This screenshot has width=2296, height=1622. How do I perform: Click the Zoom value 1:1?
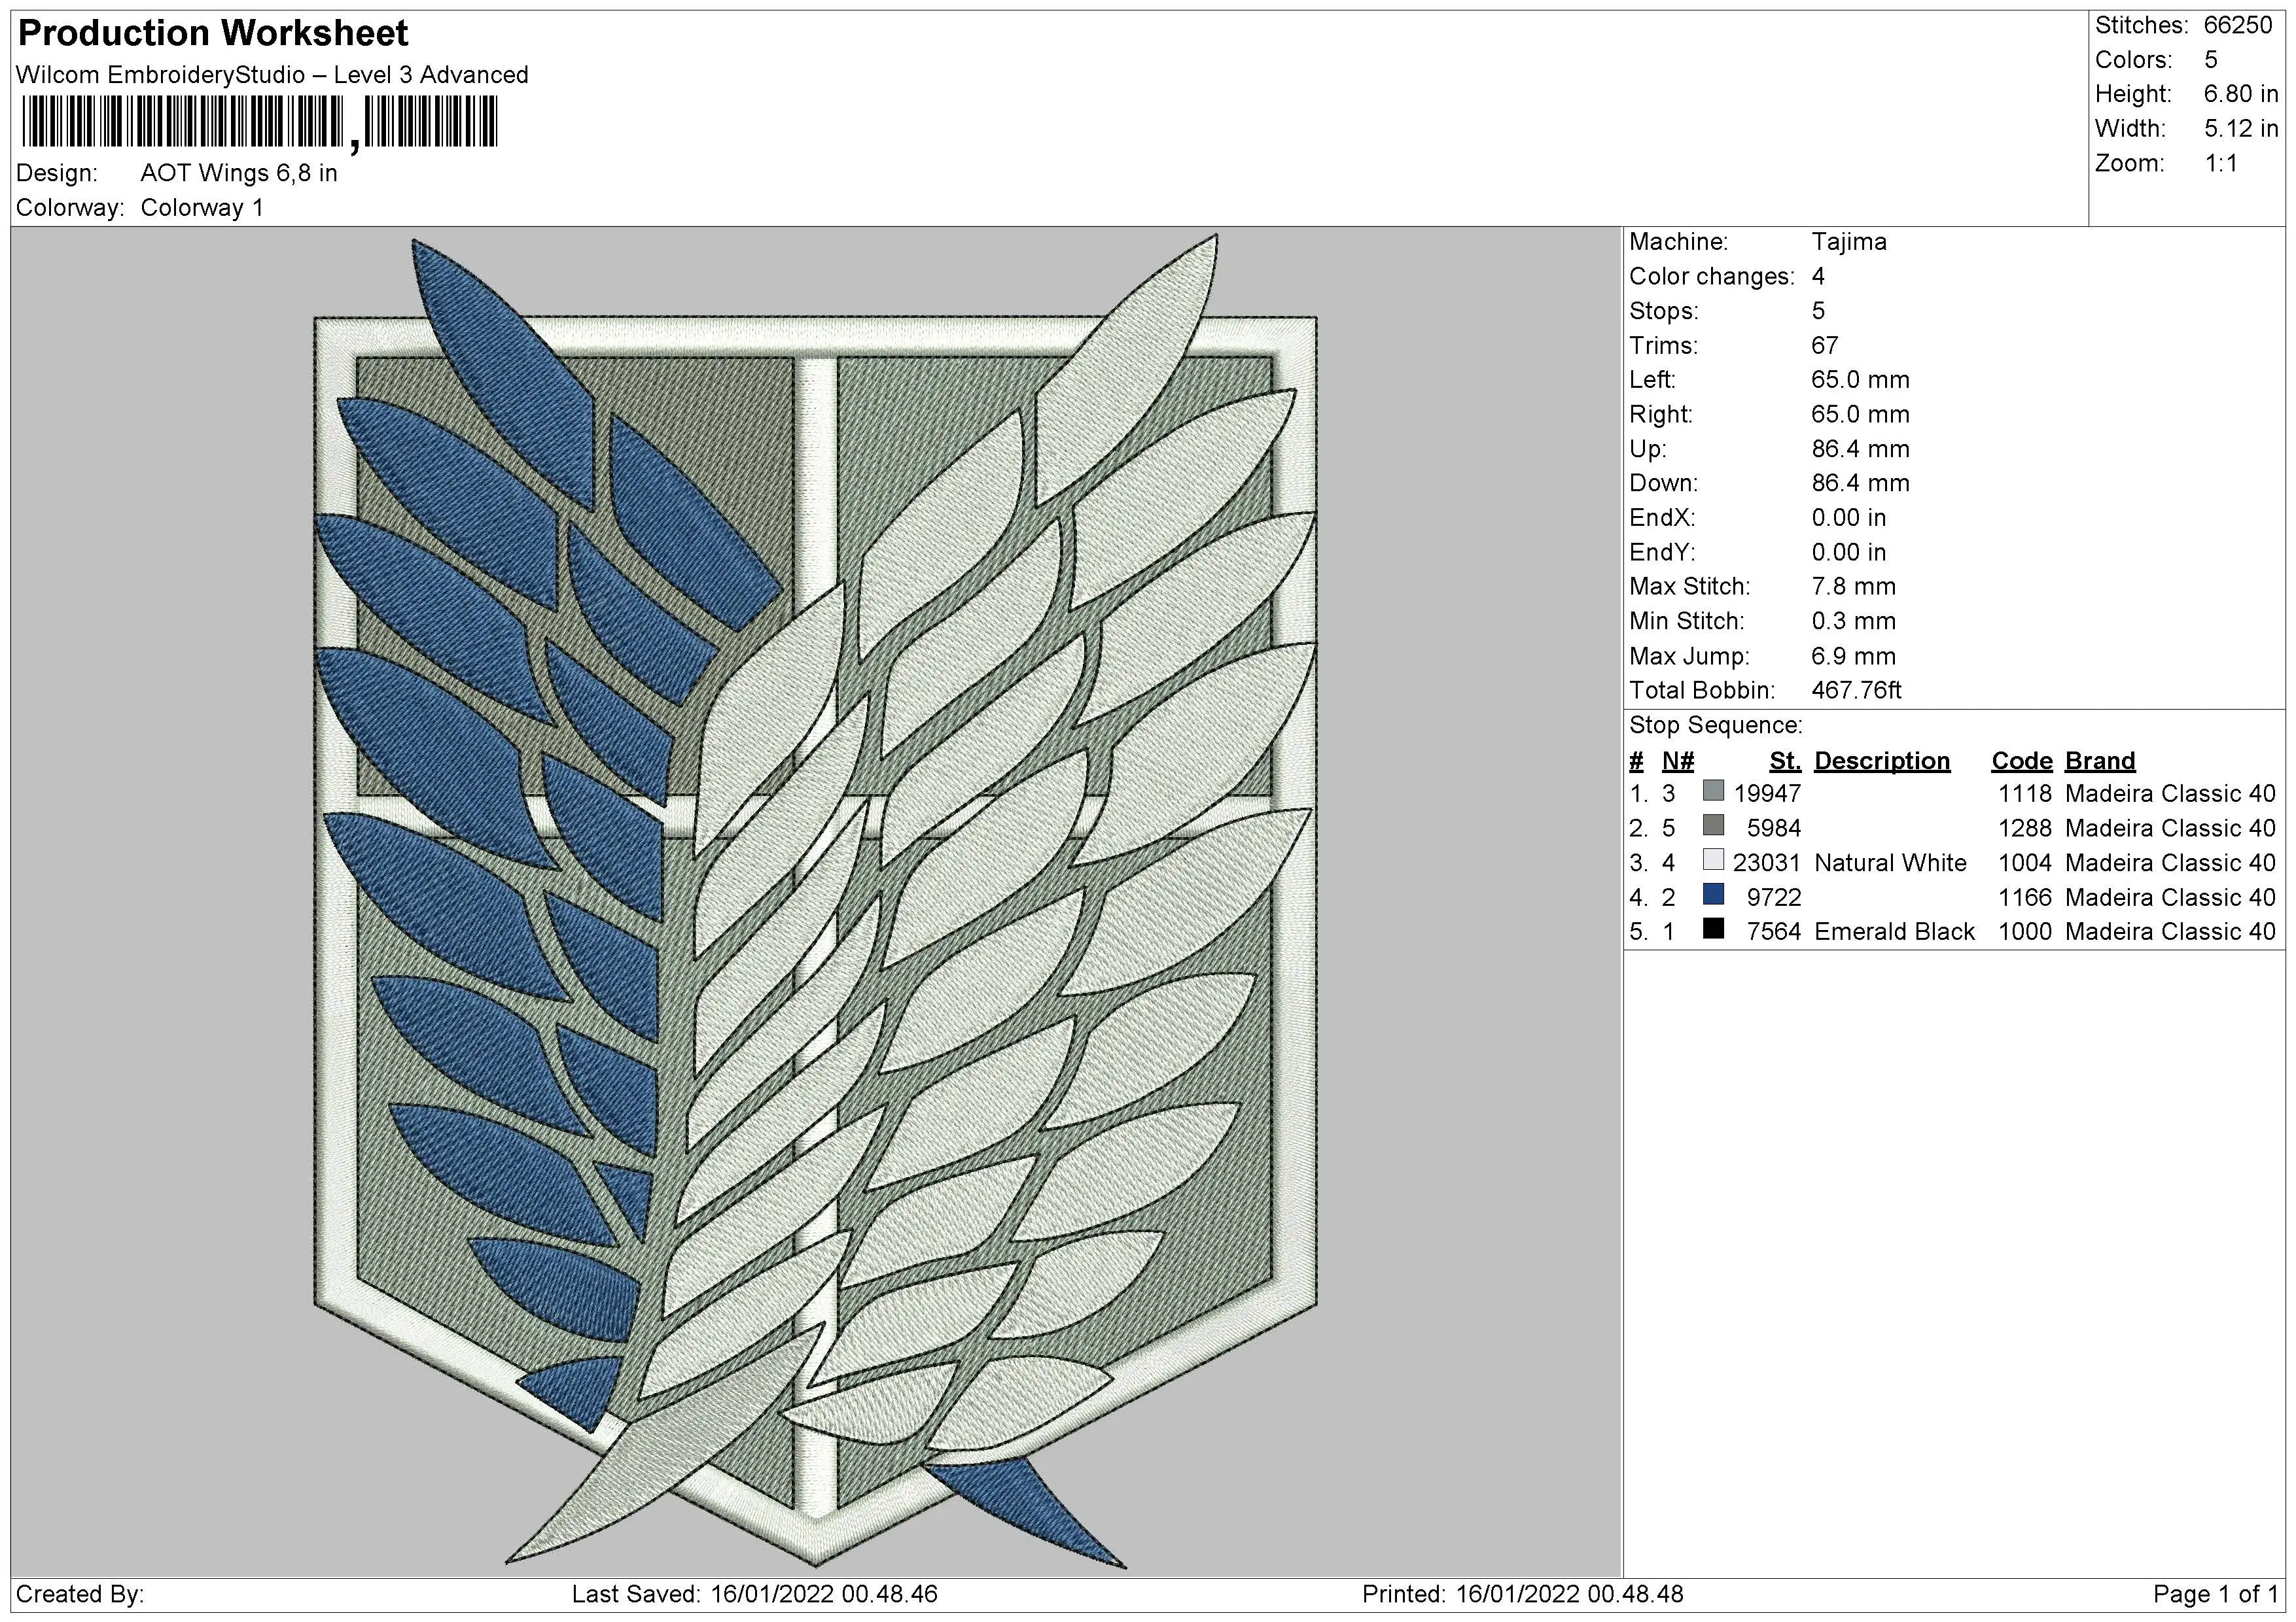point(2220,163)
